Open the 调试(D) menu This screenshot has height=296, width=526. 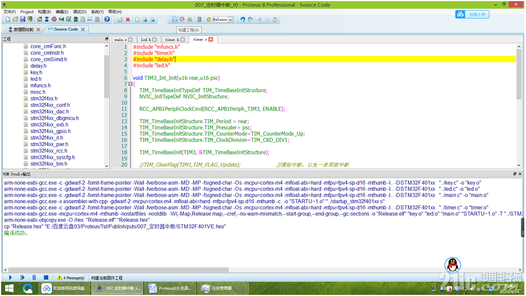pyautogui.click(x=79, y=12)
